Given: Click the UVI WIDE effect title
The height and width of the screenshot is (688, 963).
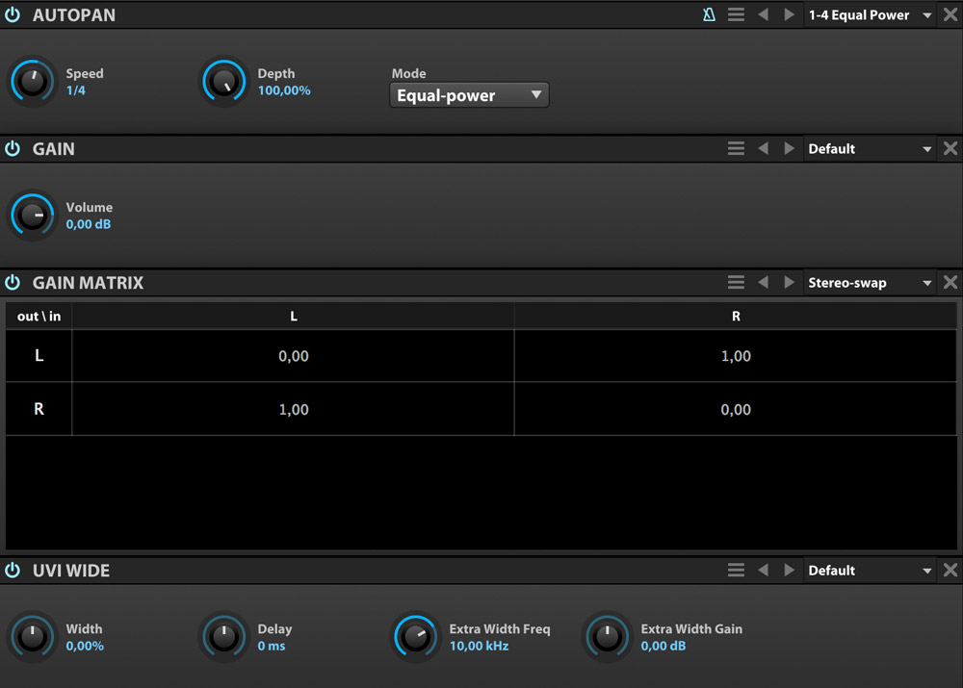Looking at the screenshot, I should 71,571.
